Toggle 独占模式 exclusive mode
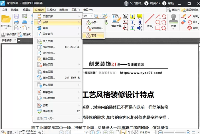Image resolution: width=200 pixels, height=134 pixels. click(9, 34)
